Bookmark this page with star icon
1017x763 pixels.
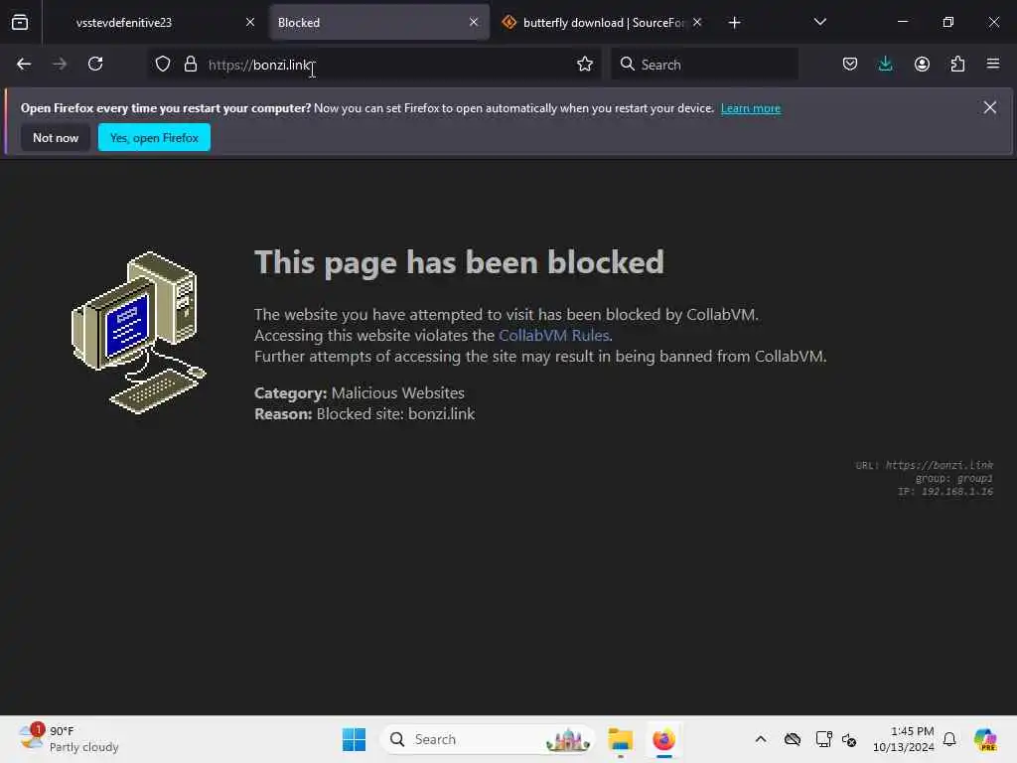tap(585, 65)
